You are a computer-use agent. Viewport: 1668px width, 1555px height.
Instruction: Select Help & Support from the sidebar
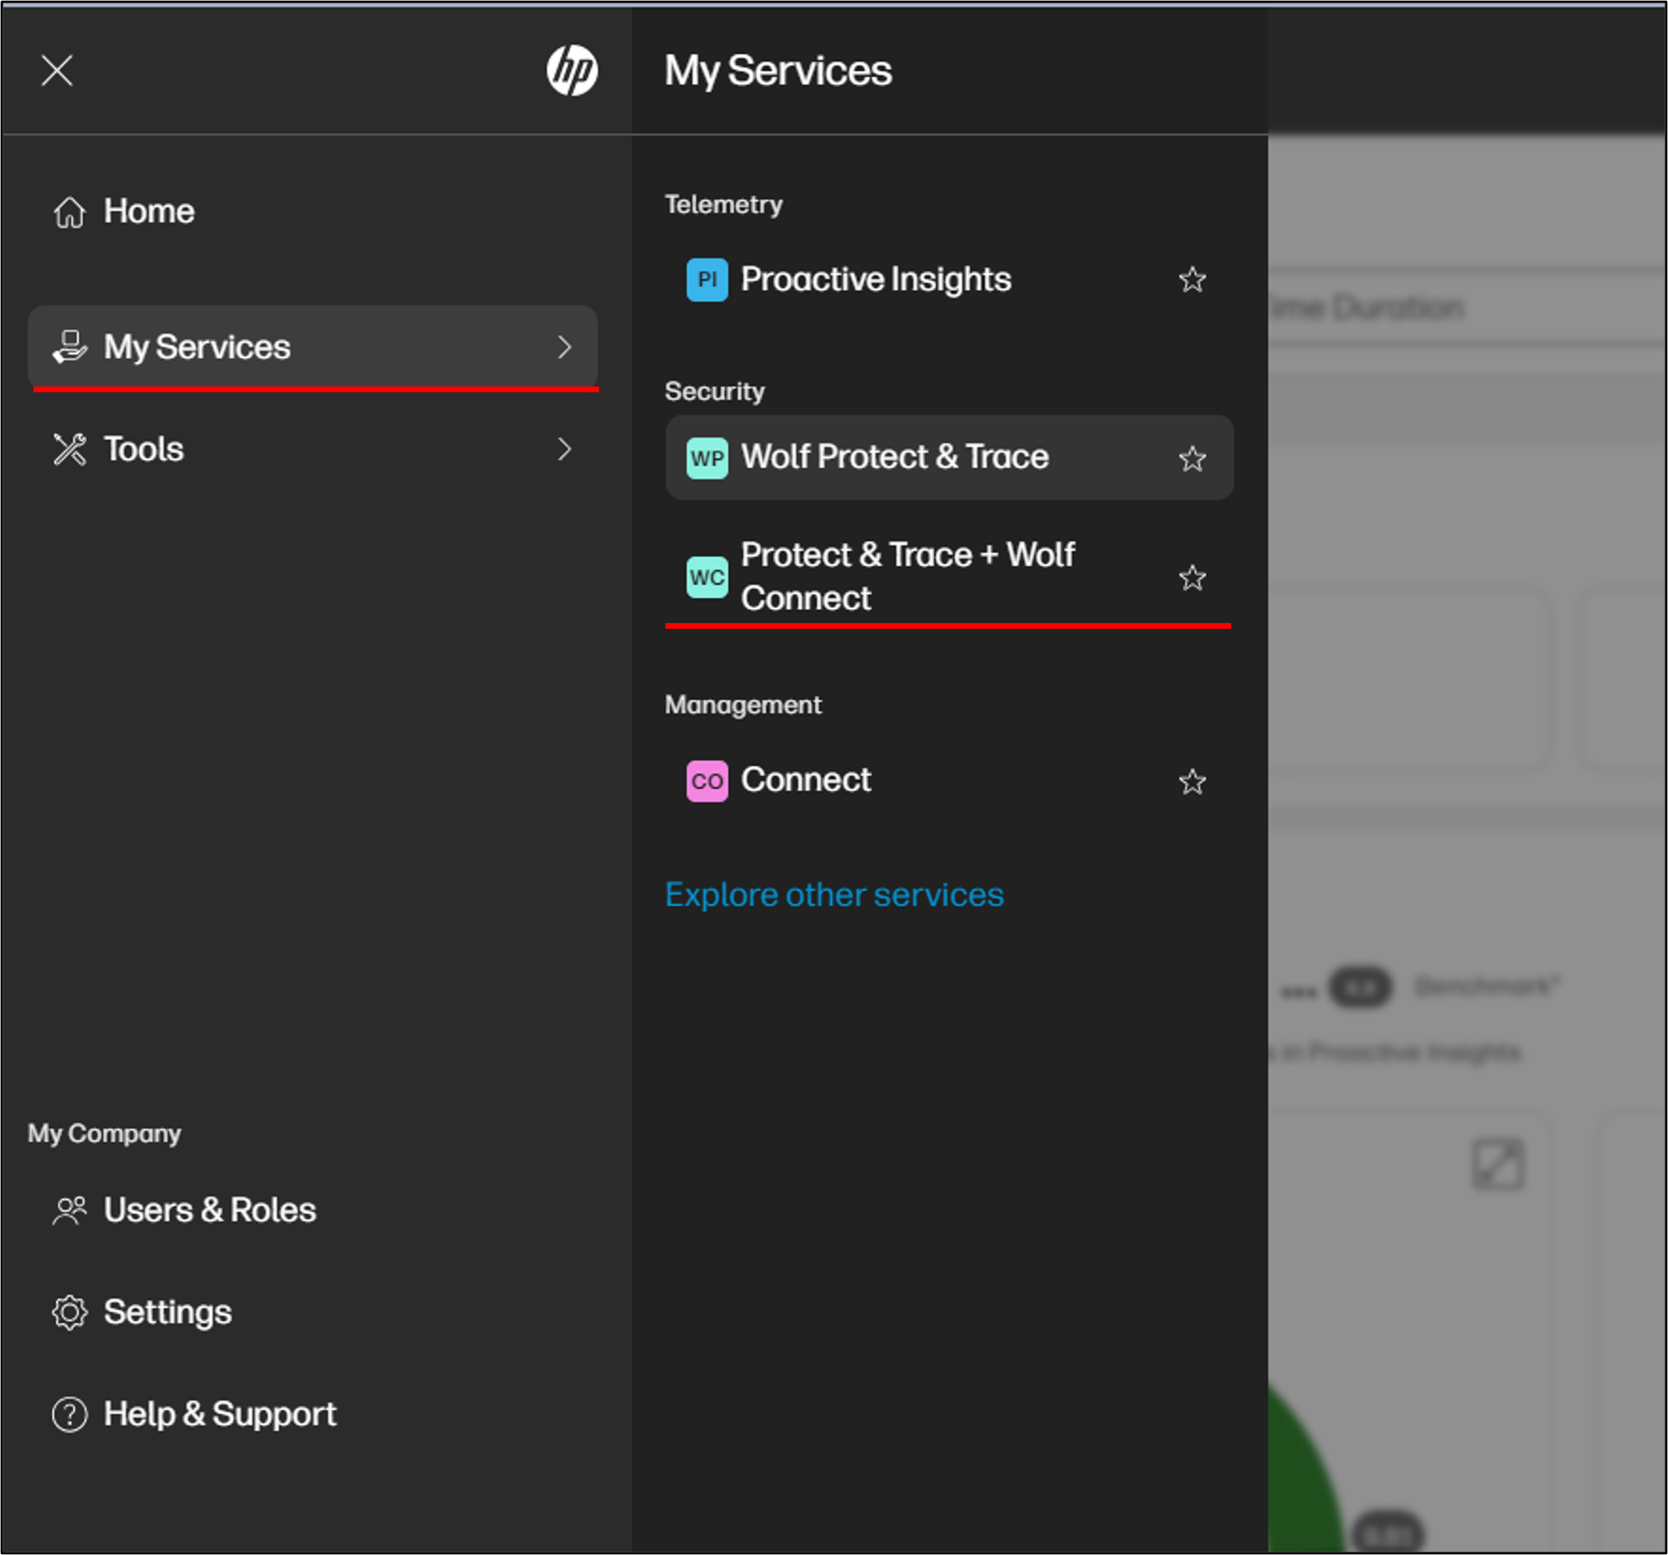pyautogui.click(x=220, y=1415)
